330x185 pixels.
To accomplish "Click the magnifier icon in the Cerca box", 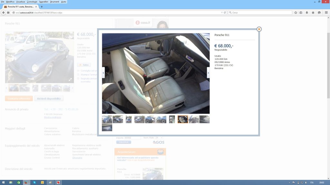I will (230, 13).
